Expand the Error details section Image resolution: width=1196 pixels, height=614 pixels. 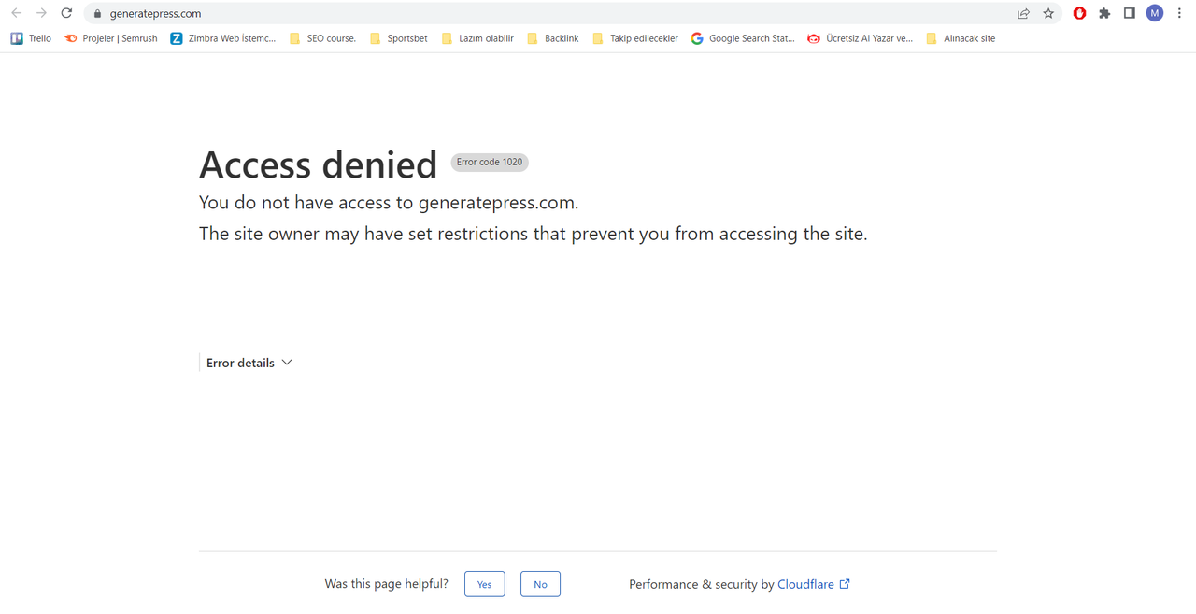coord(249,363)
